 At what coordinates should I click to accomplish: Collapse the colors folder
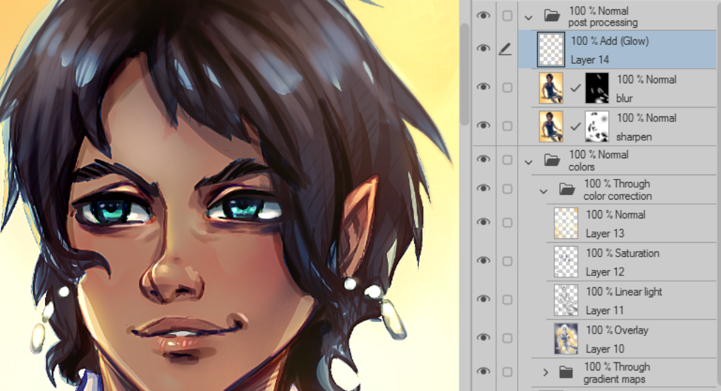point(528,162)
